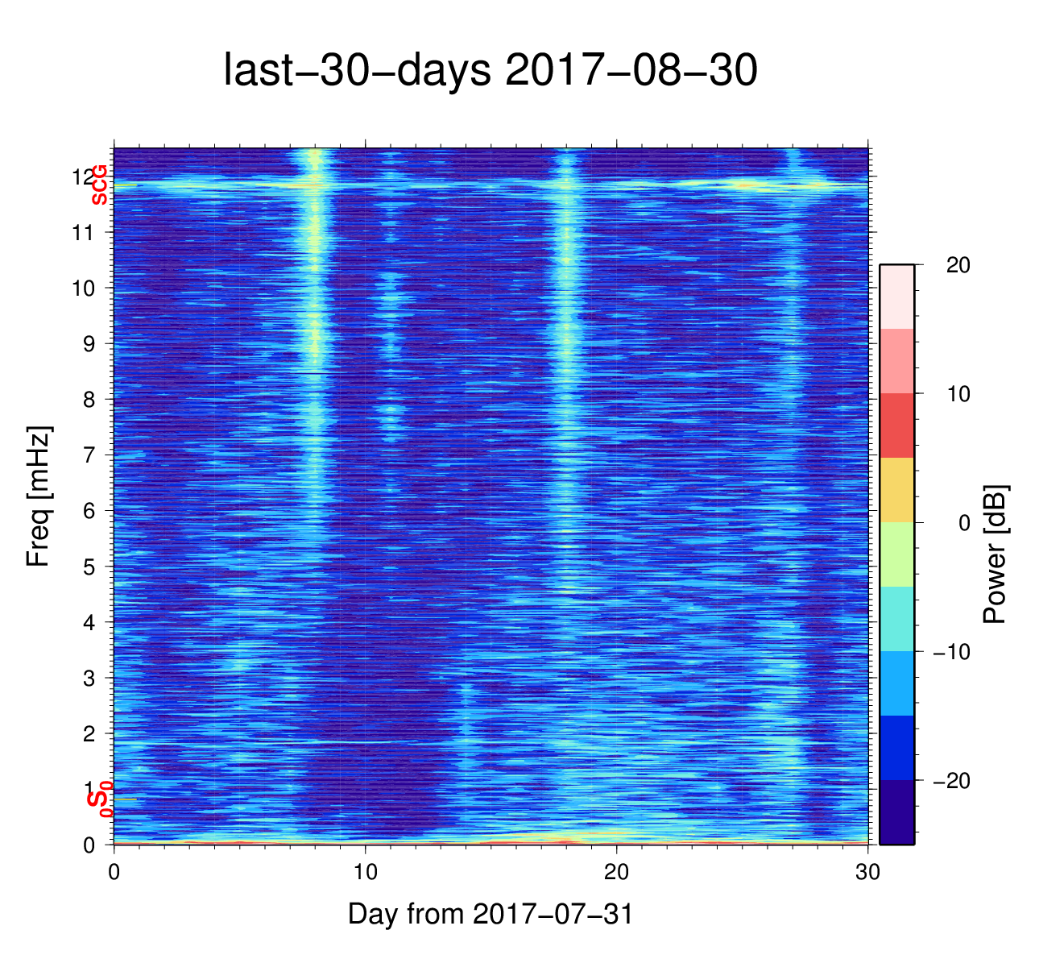This screenshot has height=959, width=1039.
Task: Select the light green colorbar segment below 0
Action: point(896,554)
